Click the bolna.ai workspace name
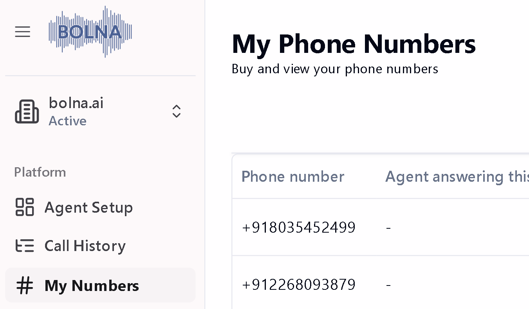Screen dimensions: 529x309 76,103
